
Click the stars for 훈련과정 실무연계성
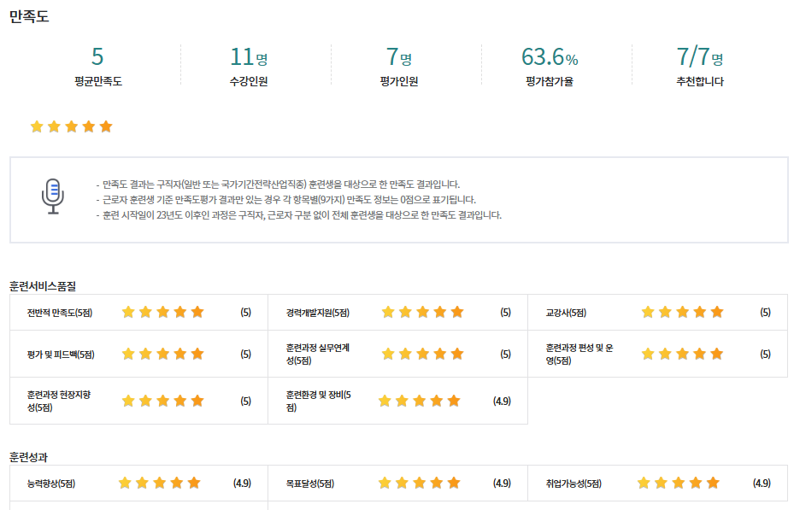[x=422, y=354]
